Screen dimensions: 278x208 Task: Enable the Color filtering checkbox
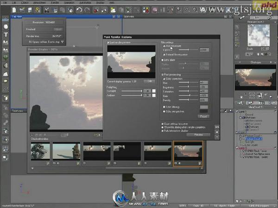164,107
